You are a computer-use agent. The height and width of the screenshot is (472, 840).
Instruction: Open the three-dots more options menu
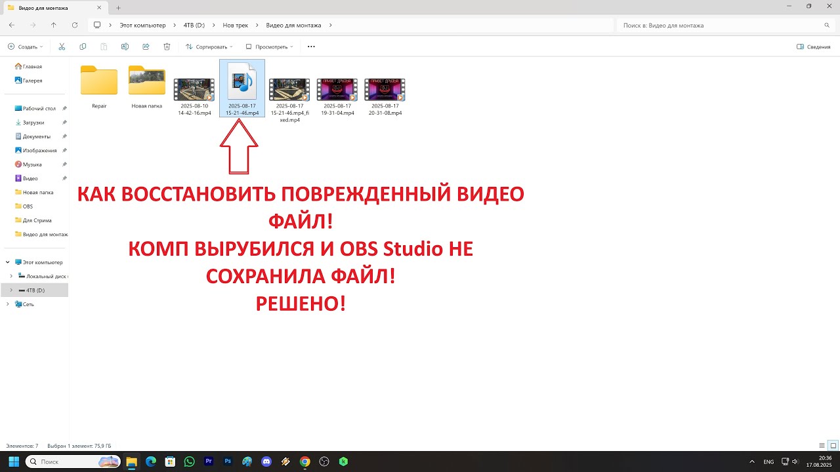[311, 47]
